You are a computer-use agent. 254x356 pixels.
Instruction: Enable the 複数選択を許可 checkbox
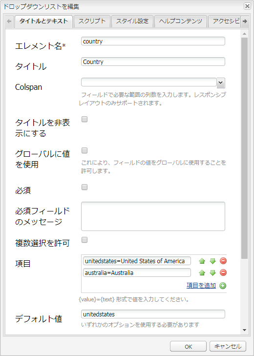(x=85, y=240)
